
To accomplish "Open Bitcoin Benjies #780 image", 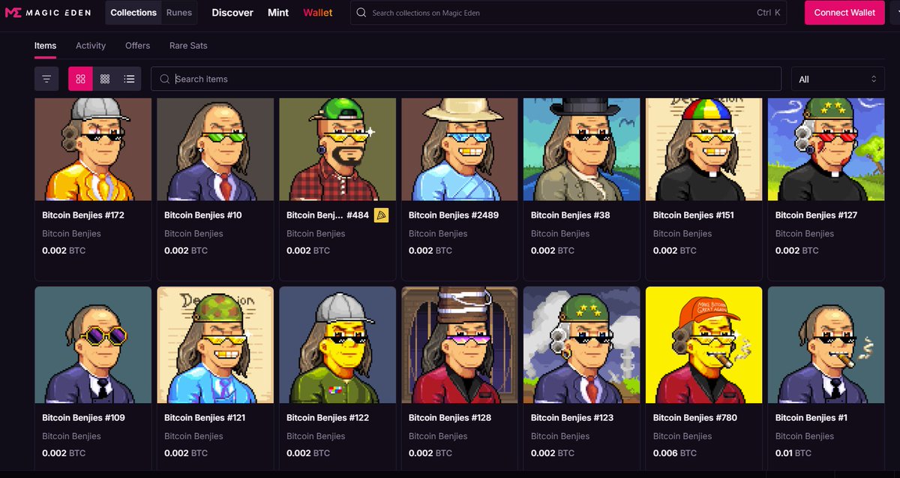I will 704,344.
